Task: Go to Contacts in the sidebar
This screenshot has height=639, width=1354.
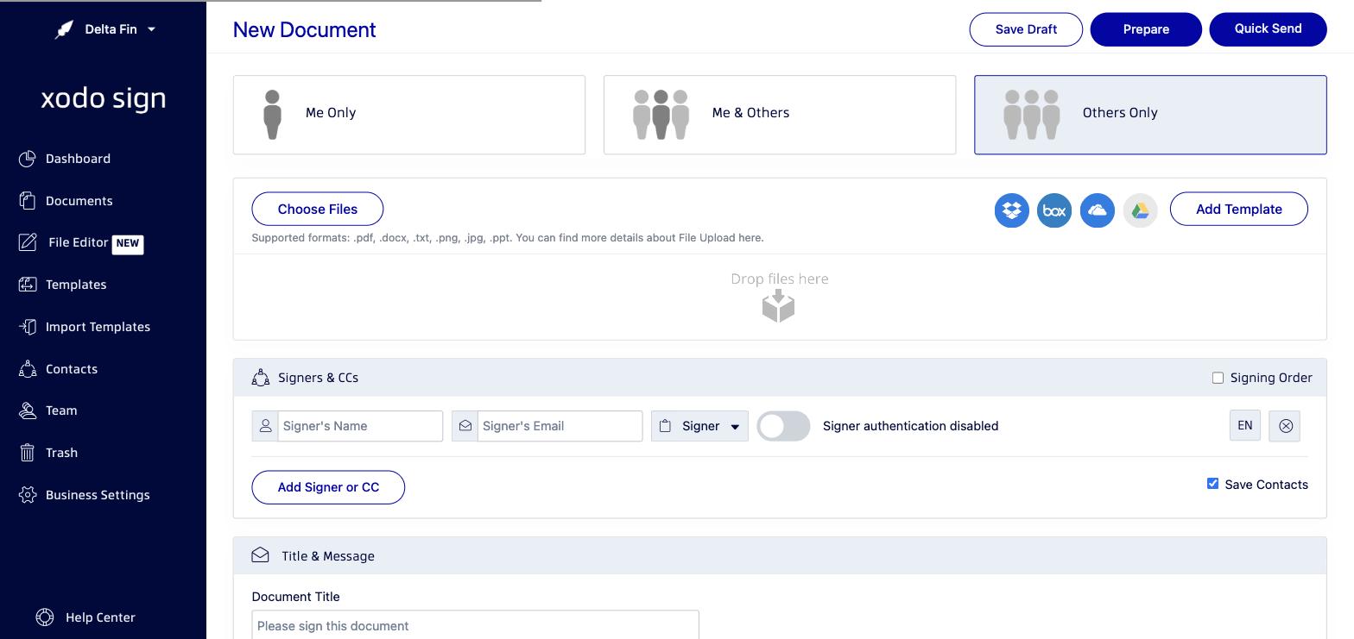Action: click(72, 369)
